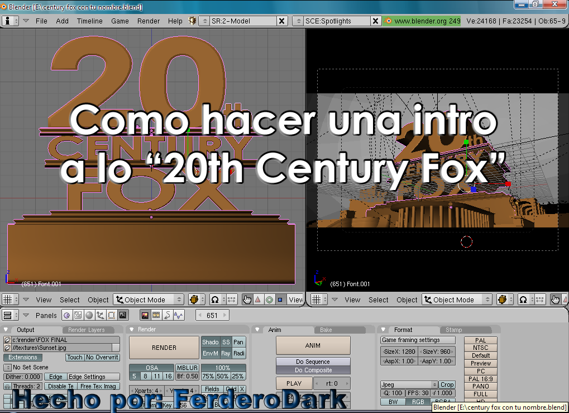Click the Logic context icon beside Panels

click(67, 315)
